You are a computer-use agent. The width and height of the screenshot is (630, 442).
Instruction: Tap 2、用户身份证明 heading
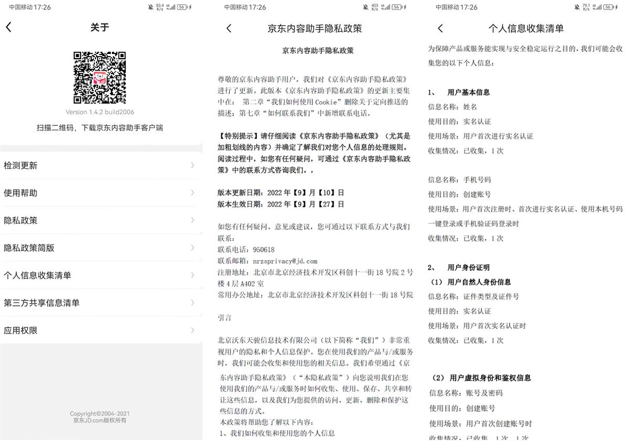coord(459,267)
